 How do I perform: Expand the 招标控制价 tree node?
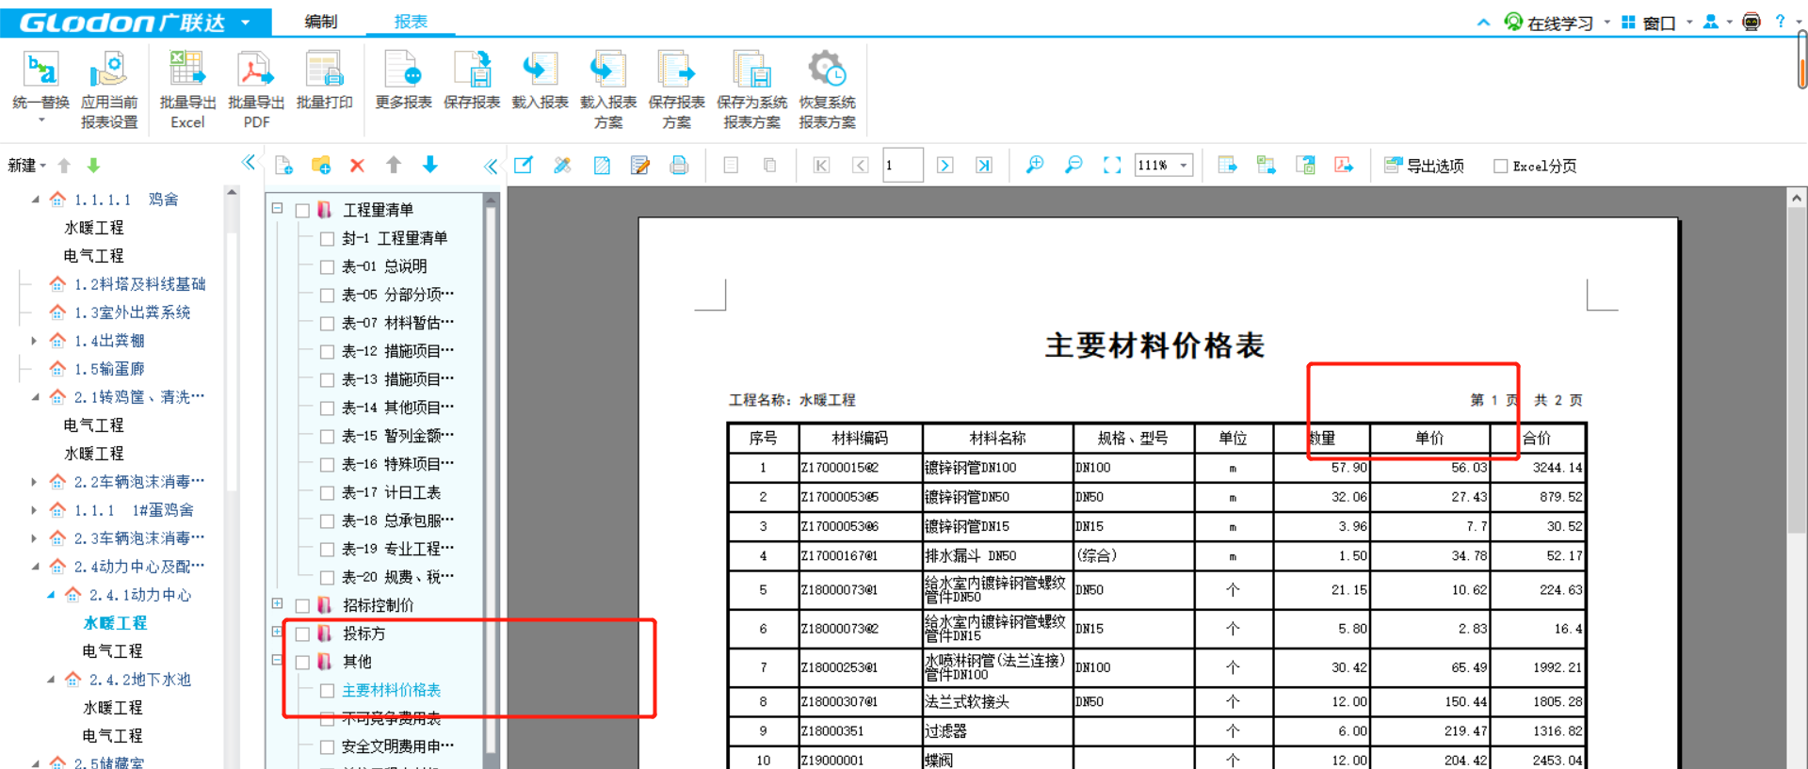pos(278,603)
